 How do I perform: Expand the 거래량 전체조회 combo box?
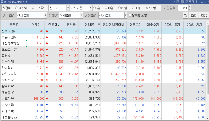[x=82, y=15]
